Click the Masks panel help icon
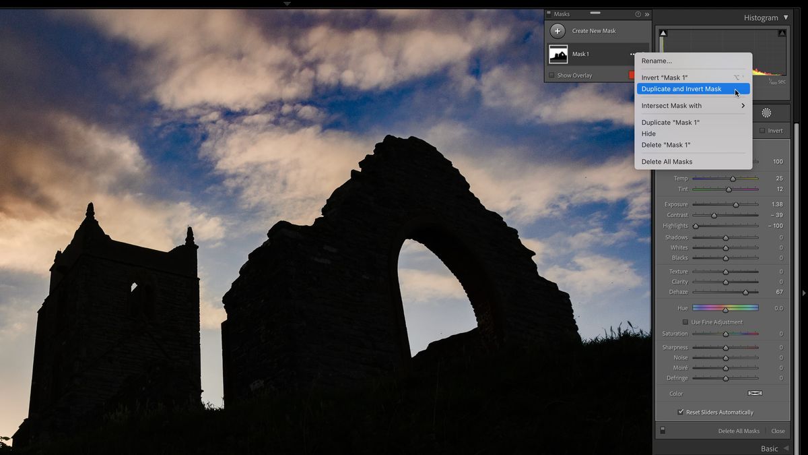 (638, 14)
